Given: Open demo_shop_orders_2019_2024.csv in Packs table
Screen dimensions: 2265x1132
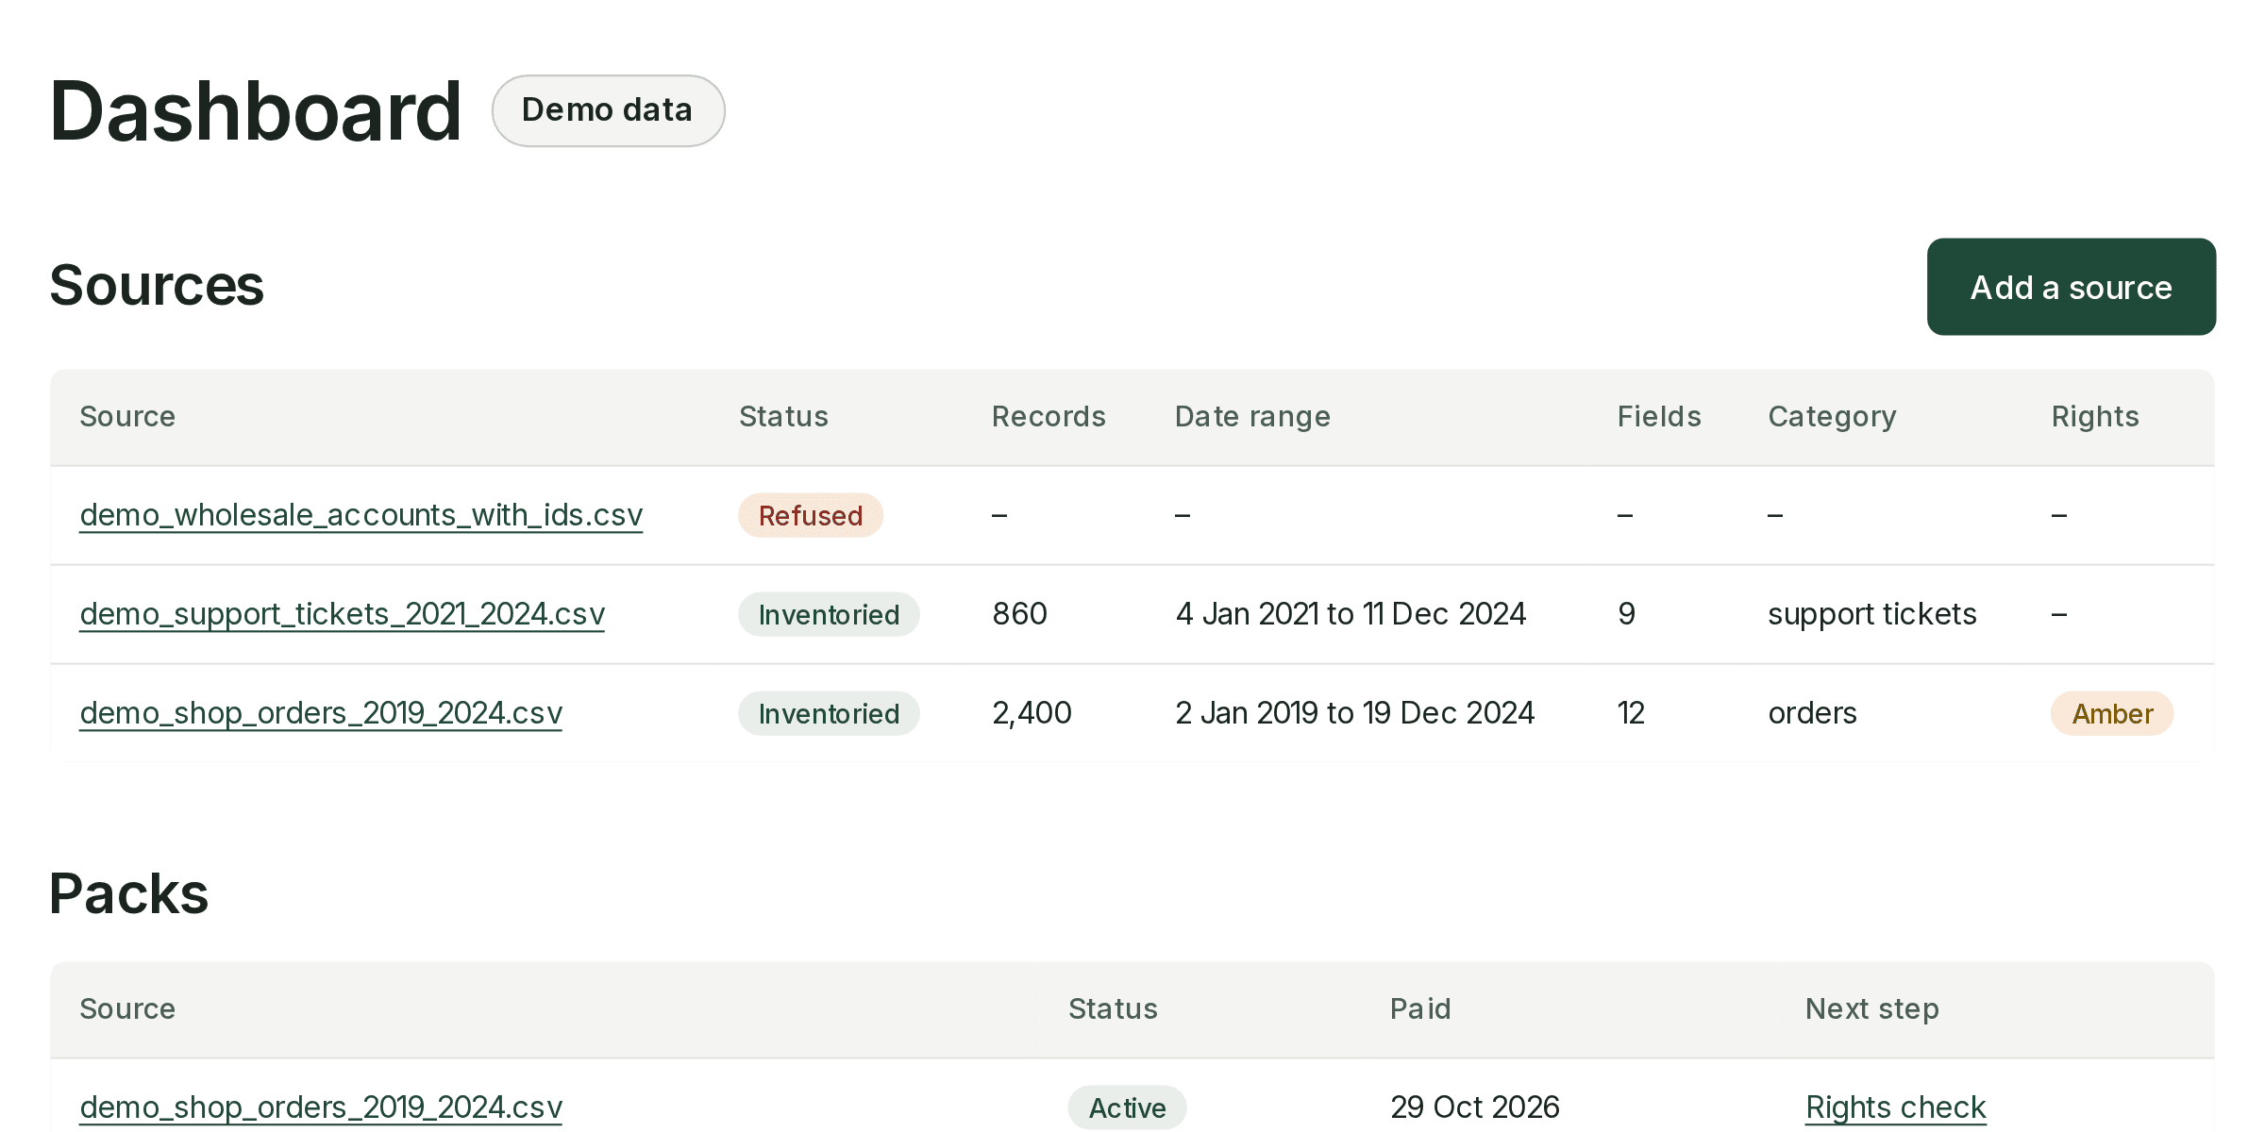Looking at the screenshot, I should 321,1107.
